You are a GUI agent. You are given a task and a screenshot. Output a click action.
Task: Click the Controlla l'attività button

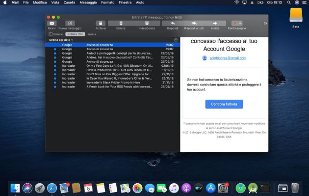point(224,104)
